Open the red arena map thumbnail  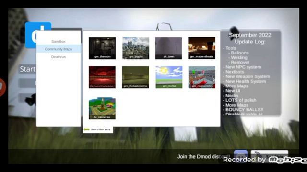point(102,77)
